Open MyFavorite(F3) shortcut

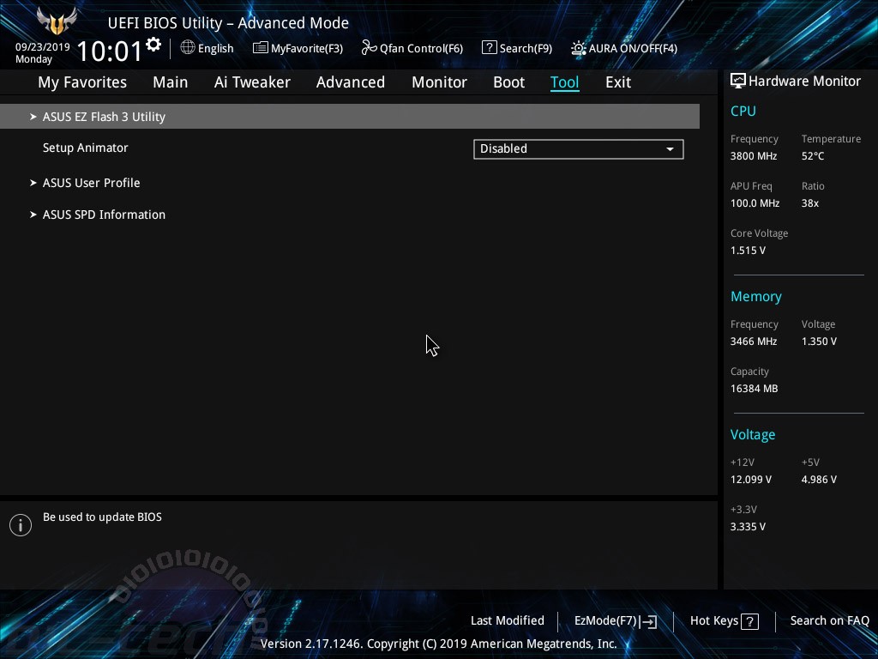298,48
